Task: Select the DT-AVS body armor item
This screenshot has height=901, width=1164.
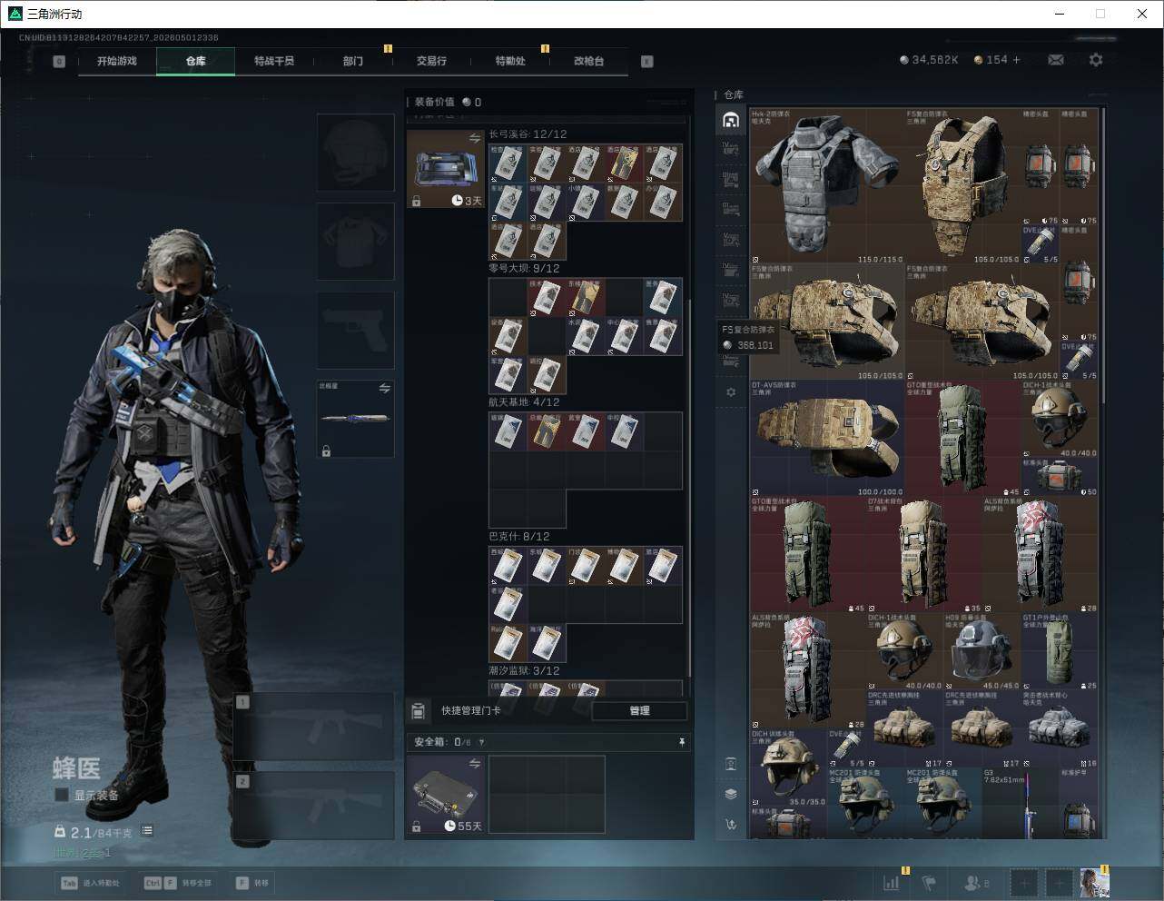Action: [827, 438]
